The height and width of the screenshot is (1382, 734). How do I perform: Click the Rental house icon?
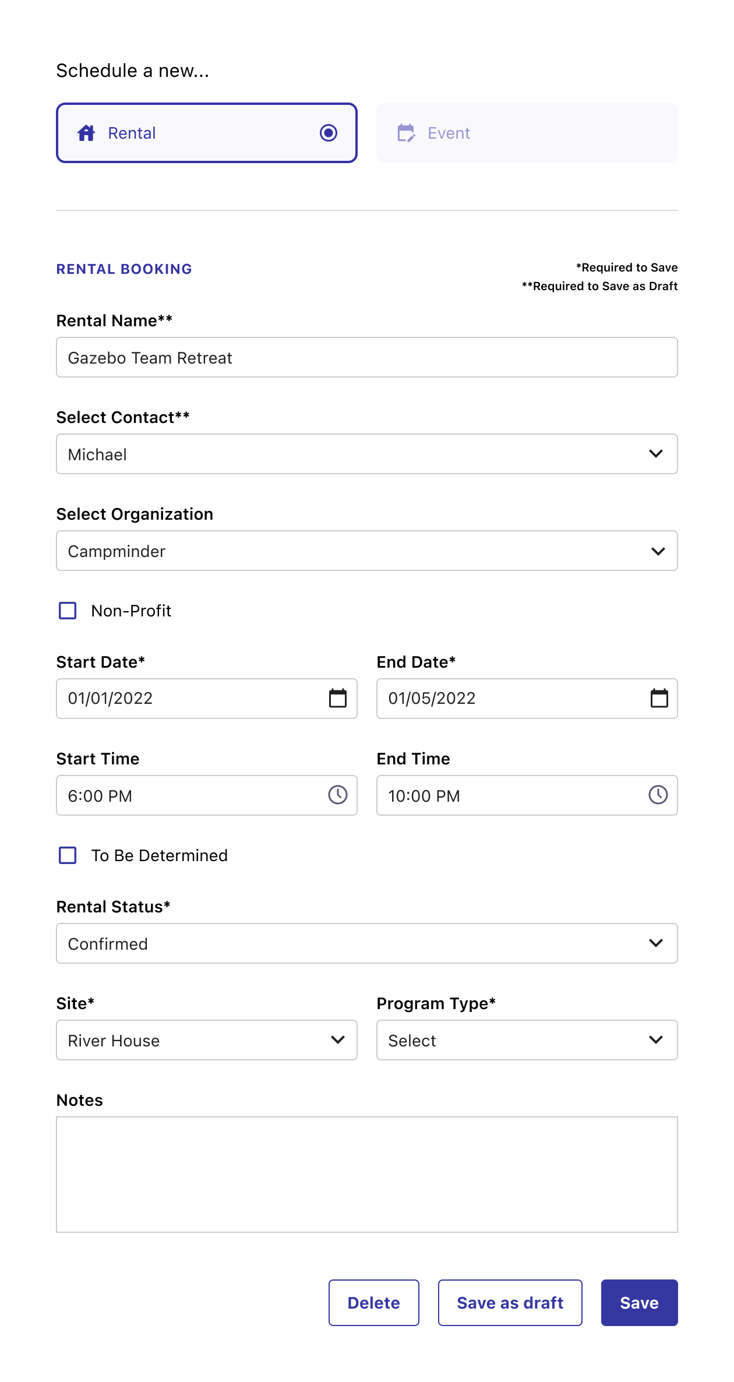click(x=86, y=133)
